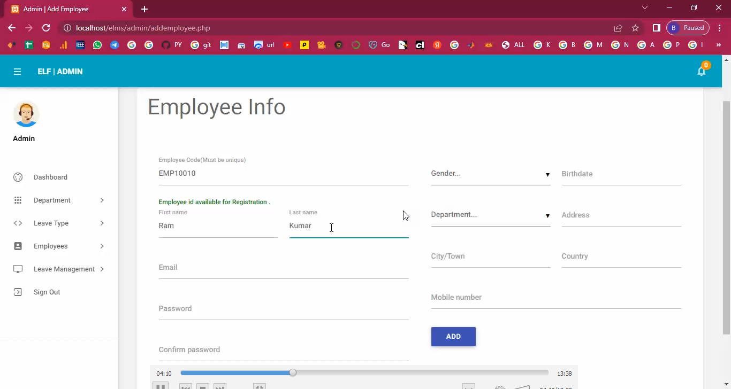Open the Gender dropdown
Viewport: 731px width, 389px height.
point(490,174)
